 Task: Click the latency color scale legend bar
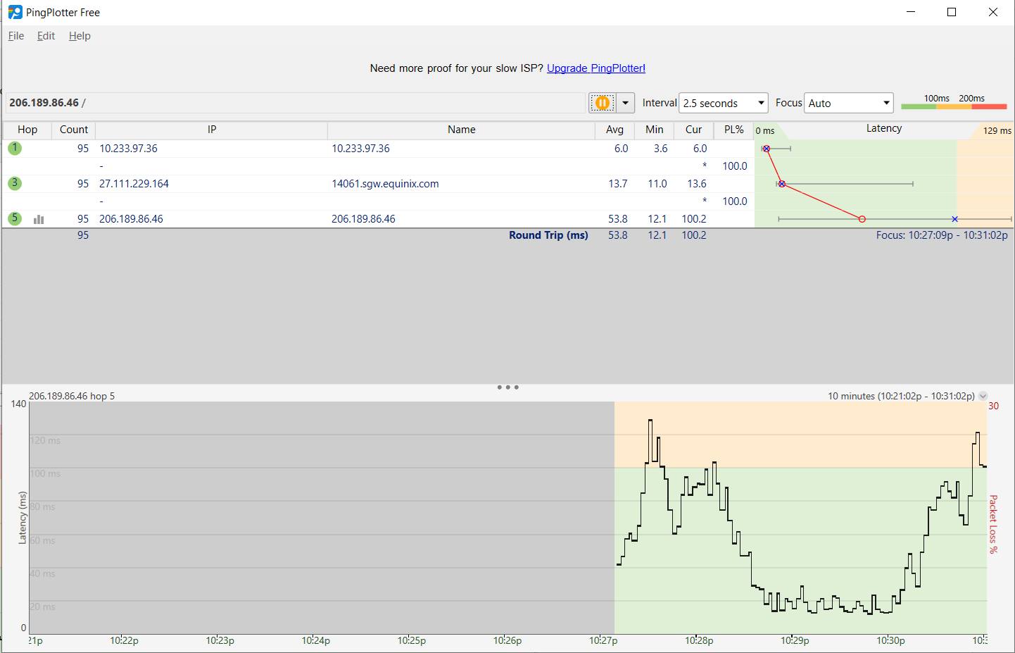[954, 106]
